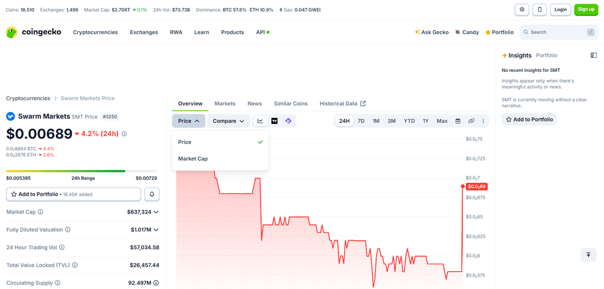Screen dimensions: 604x289
Task: Select 1Y time range
Action: (426, 121)
